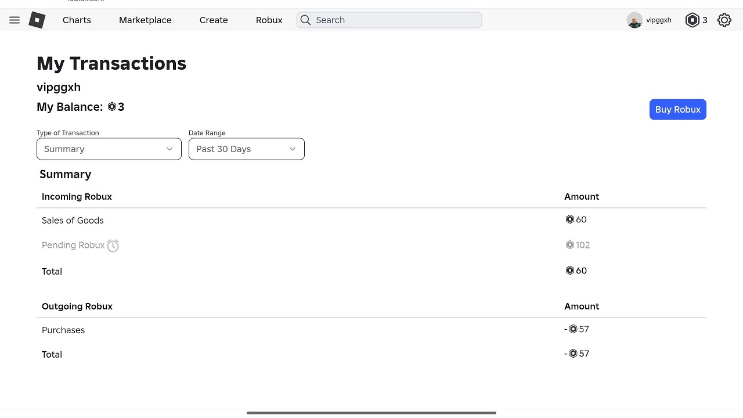Screen dimensions: 743x418
Task: Click the My Transactions heading
Action: 111,63
